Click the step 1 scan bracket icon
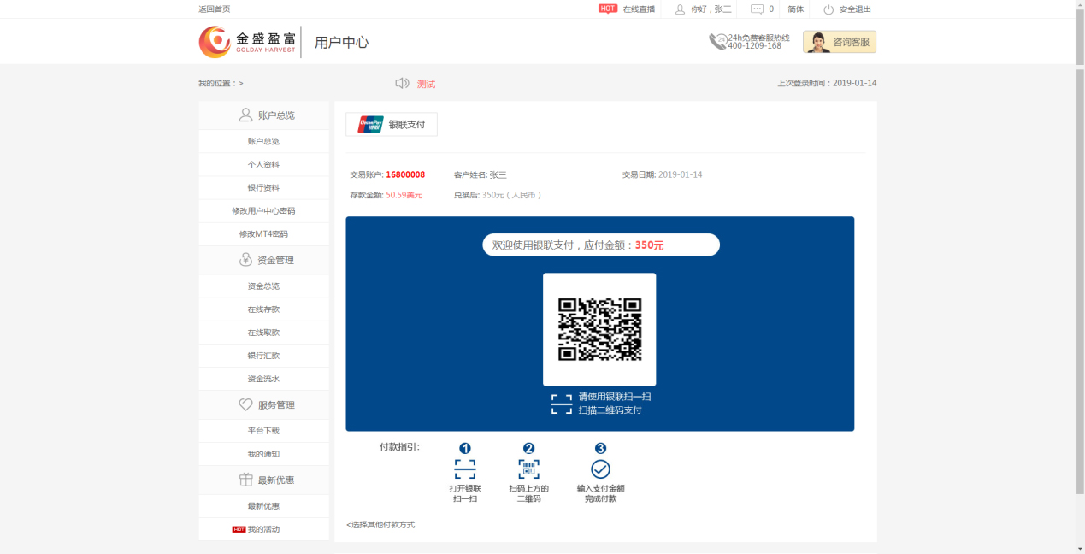Screen dimensions: 1085x554 pyautogui.click(x=465, y=469)
